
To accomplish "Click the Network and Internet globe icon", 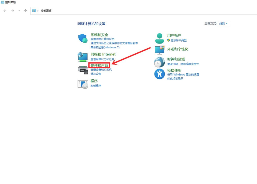I will [x=83, y=57].
